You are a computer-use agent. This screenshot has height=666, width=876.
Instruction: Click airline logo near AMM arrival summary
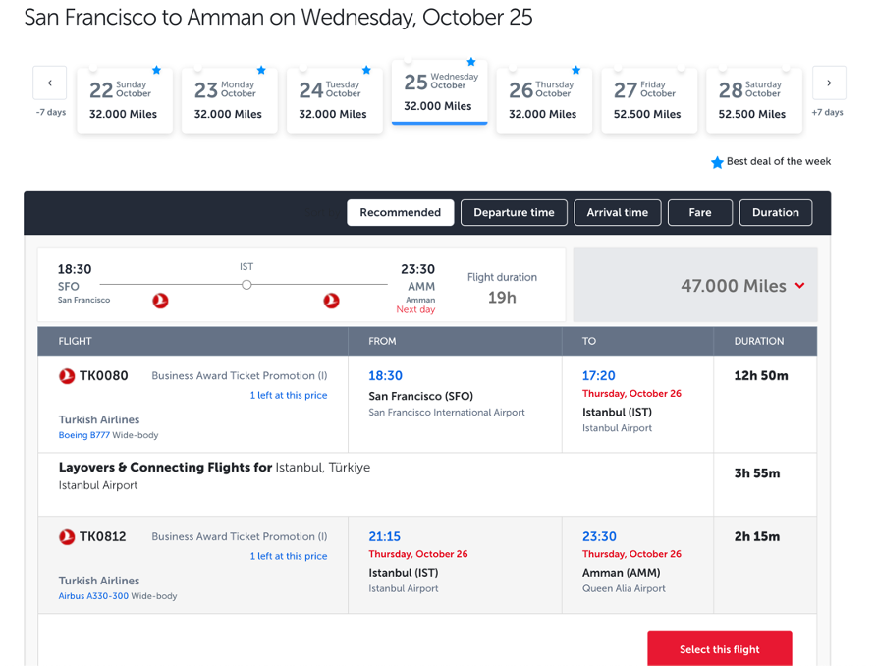click(x=332, y=301)
